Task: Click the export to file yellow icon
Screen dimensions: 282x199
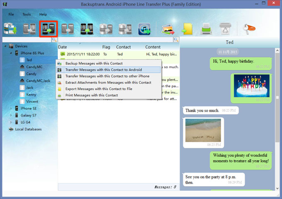Action: pos(187,29)
